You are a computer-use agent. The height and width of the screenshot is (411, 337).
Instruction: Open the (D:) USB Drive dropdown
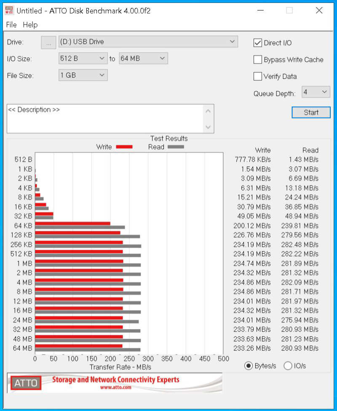click(x=148, y=42)
